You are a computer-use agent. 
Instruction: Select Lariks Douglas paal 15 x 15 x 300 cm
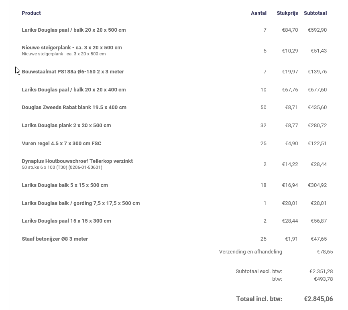click(66, 221)
